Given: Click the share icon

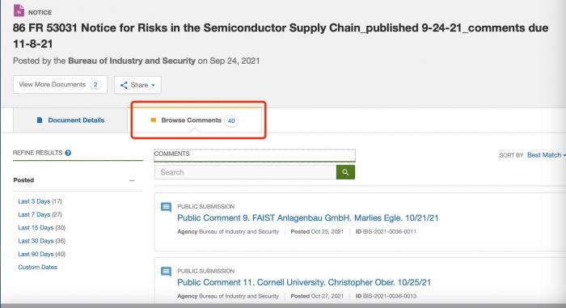Looking at the screenshot, I should pos(124,85).
